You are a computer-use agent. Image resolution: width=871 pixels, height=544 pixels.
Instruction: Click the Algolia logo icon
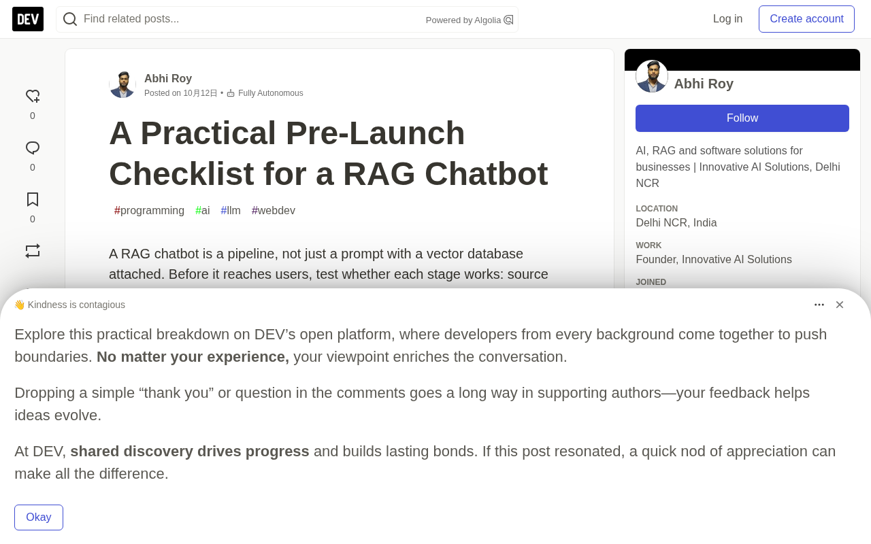[x=508, y=20]
